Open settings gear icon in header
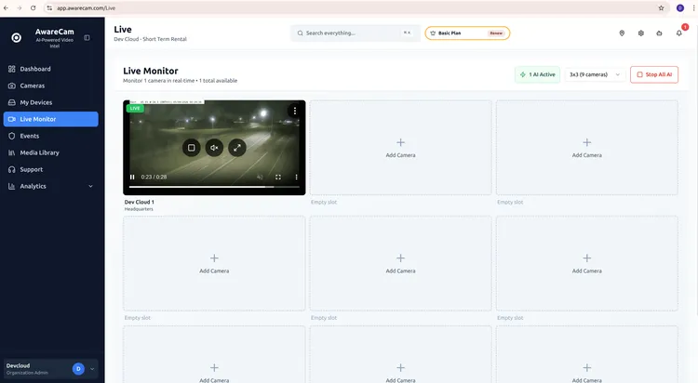 [x=641, y=33]
